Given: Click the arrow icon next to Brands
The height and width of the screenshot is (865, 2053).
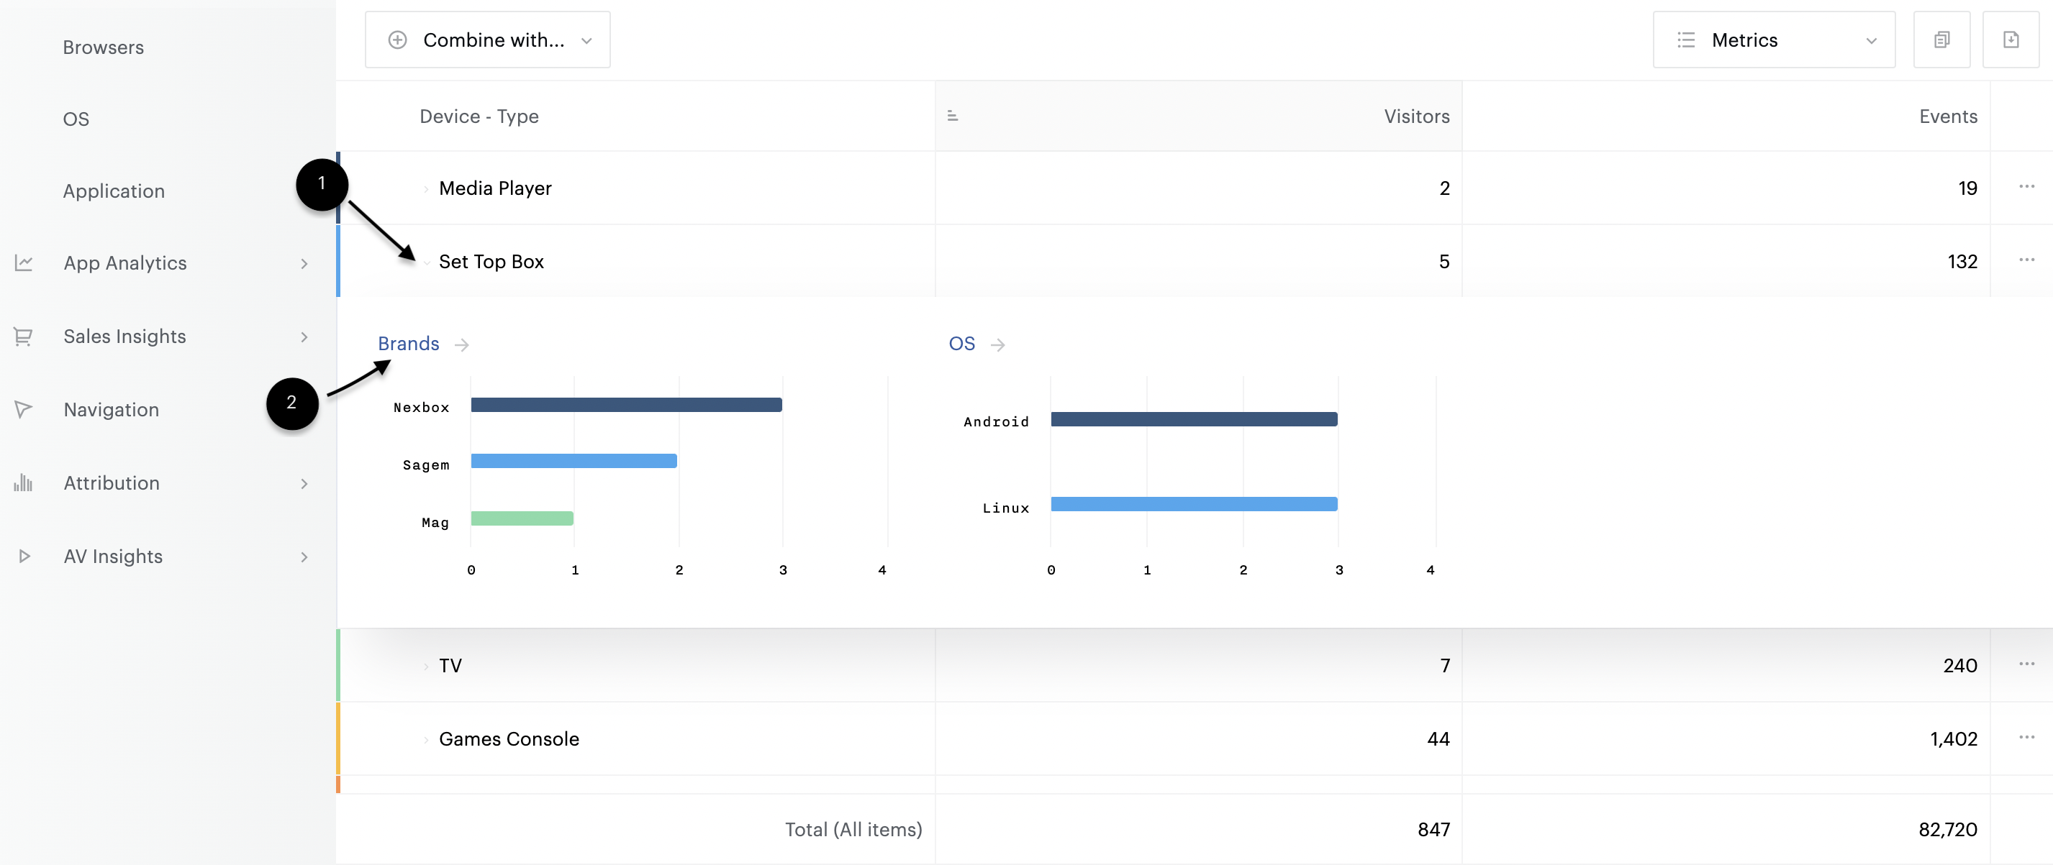Looking at the screenshot, I should pyautogui.click(x=461, y=345).
